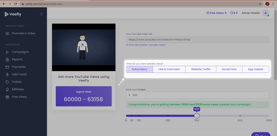
Task: Click the Free Views gift icon in the sidebar
Action: (x=7, y=97)
